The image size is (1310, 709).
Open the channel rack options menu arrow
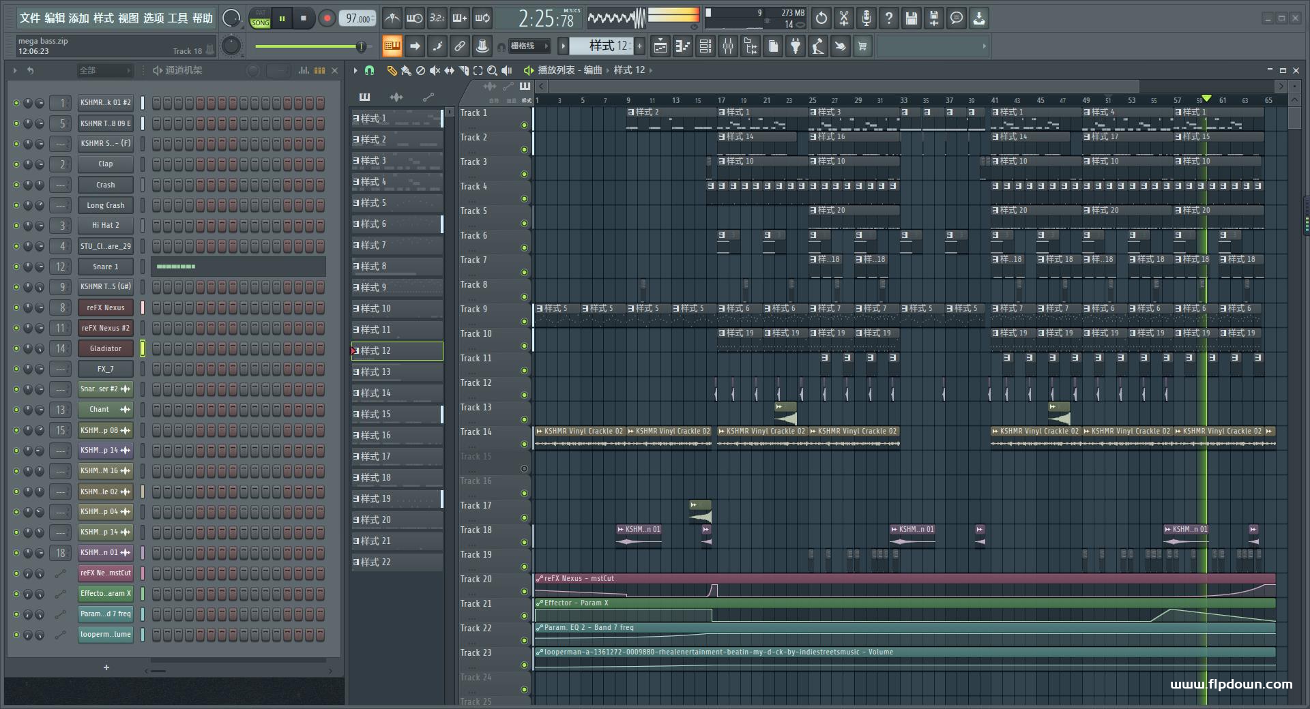(15, 70)
